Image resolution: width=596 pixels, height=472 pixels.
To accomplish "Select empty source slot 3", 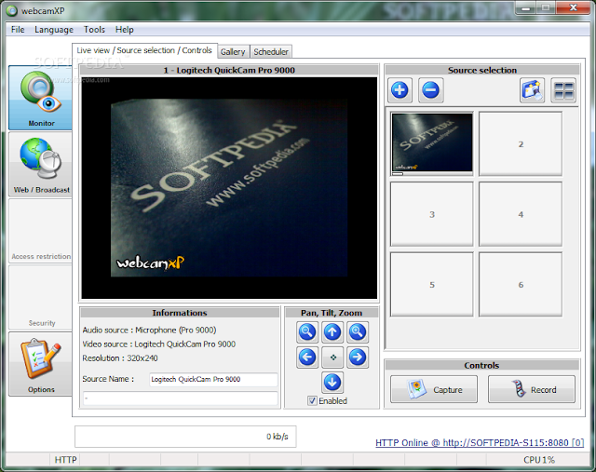I will pos(432,214).
